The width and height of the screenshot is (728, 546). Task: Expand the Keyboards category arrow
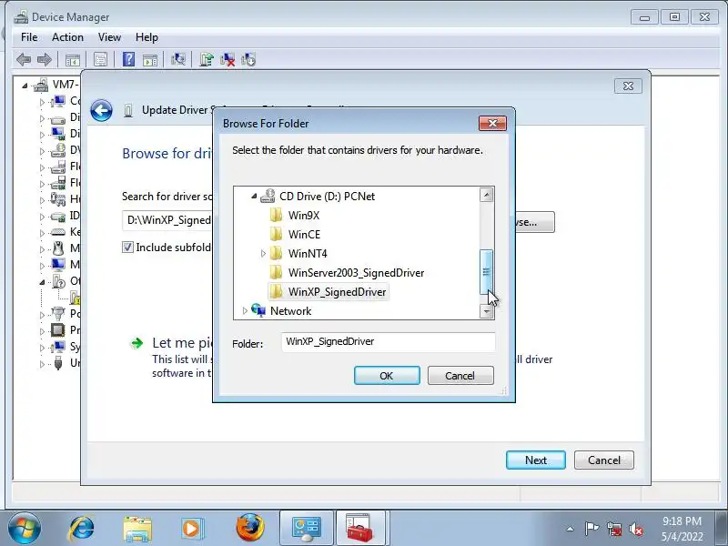click(x=42, y=233)
